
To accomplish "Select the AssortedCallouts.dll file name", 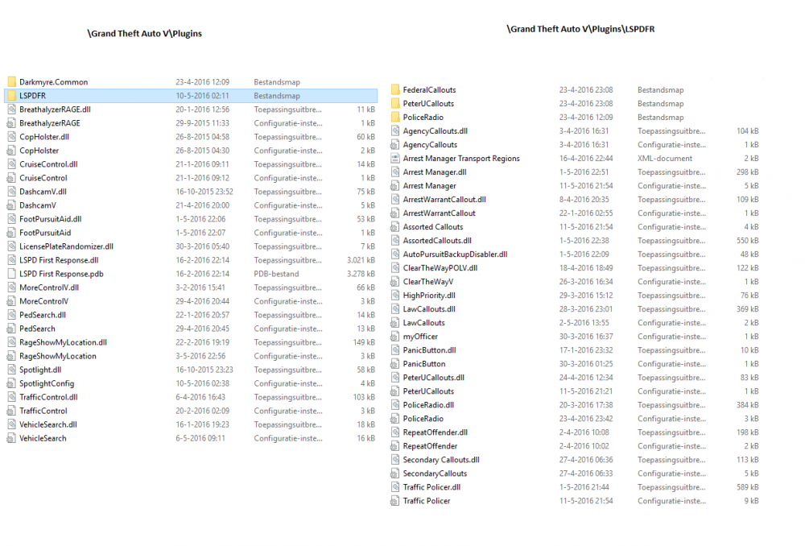I will pos(437,240).
